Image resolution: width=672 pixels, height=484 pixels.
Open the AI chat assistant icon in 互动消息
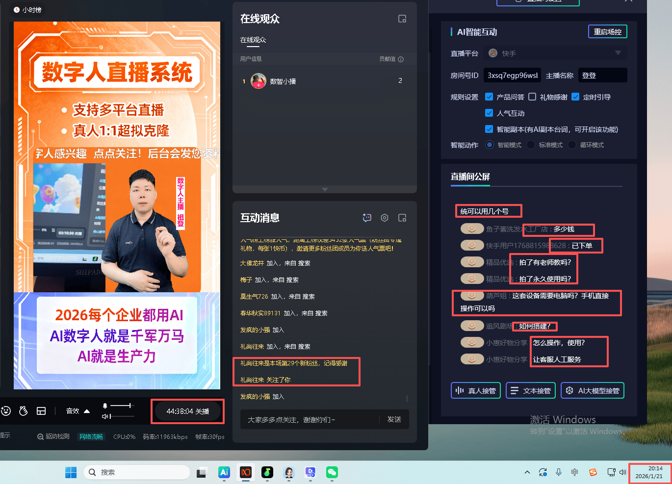coord(367,218)
